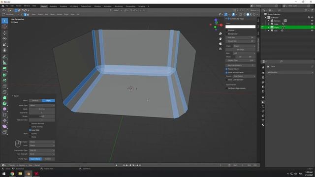The height and width of the screenshot is (177, 315).
Task: Open the Modifiers wrench tab in Properties
Action: click(263, 102)
